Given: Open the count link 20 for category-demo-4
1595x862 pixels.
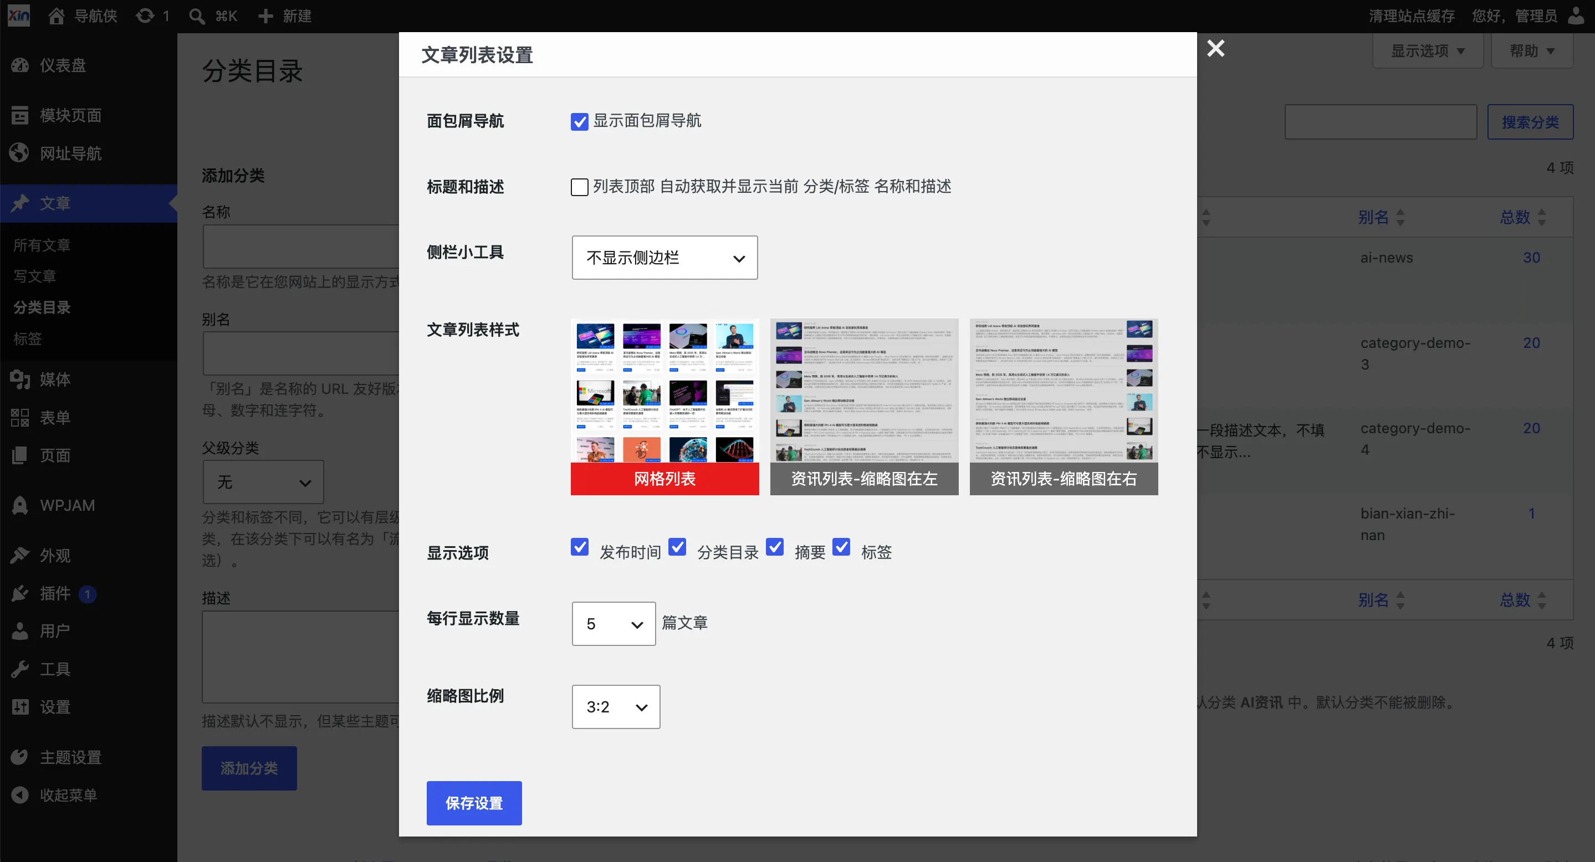Looking at the screenshot, I should (x=1531, y=428).
